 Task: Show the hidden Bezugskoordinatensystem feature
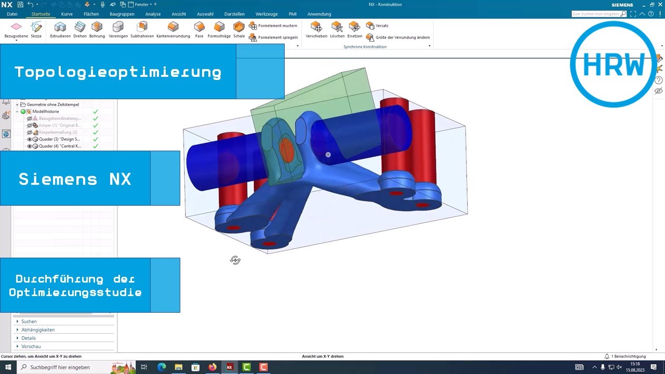(x=30, y=118)
